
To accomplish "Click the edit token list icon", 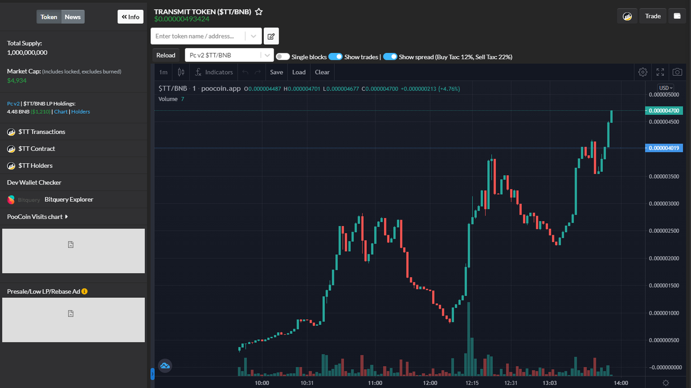I will (271, 36).
